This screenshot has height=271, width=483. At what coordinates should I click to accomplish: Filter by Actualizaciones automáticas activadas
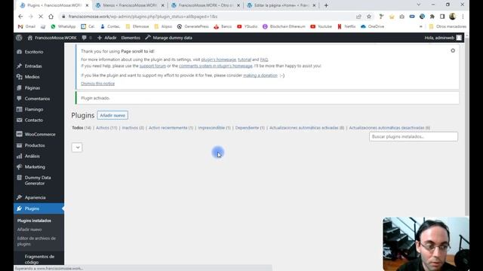point(306,128)
